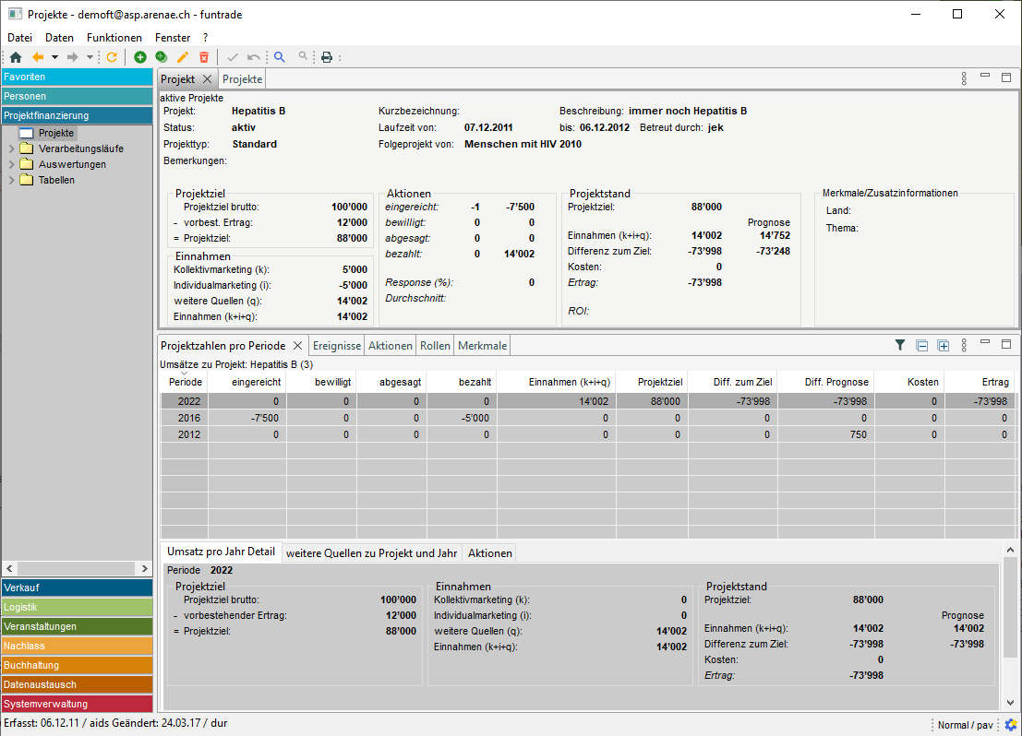Switch to the Ereignisse tab

pyautogui.click(x=336, y=346)
